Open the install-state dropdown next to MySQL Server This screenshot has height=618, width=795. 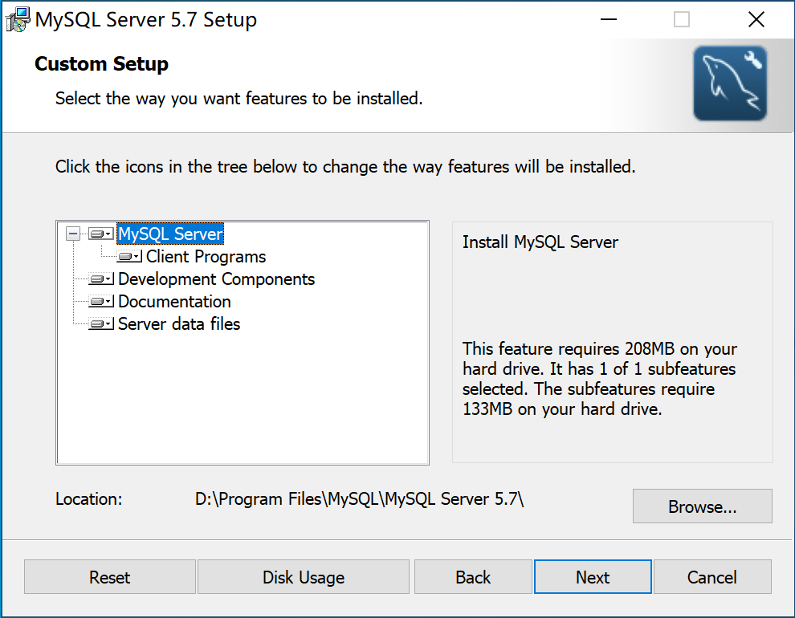(107, 234)
